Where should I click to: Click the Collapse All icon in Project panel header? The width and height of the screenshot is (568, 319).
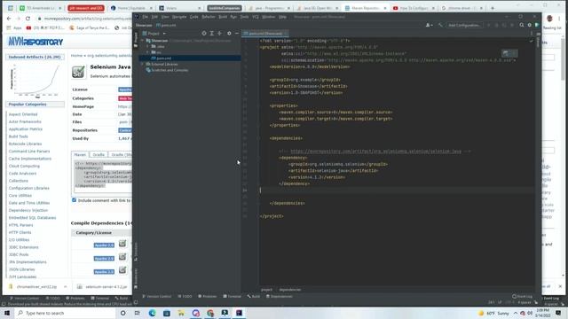click(219, 34)
